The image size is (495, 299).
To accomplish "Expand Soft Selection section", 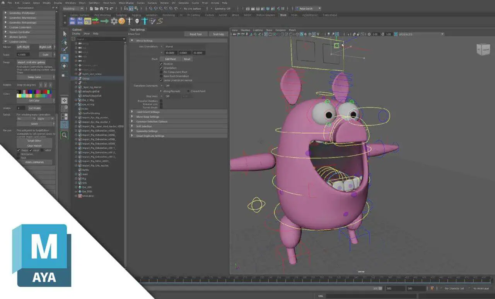I will pos(178,126).
